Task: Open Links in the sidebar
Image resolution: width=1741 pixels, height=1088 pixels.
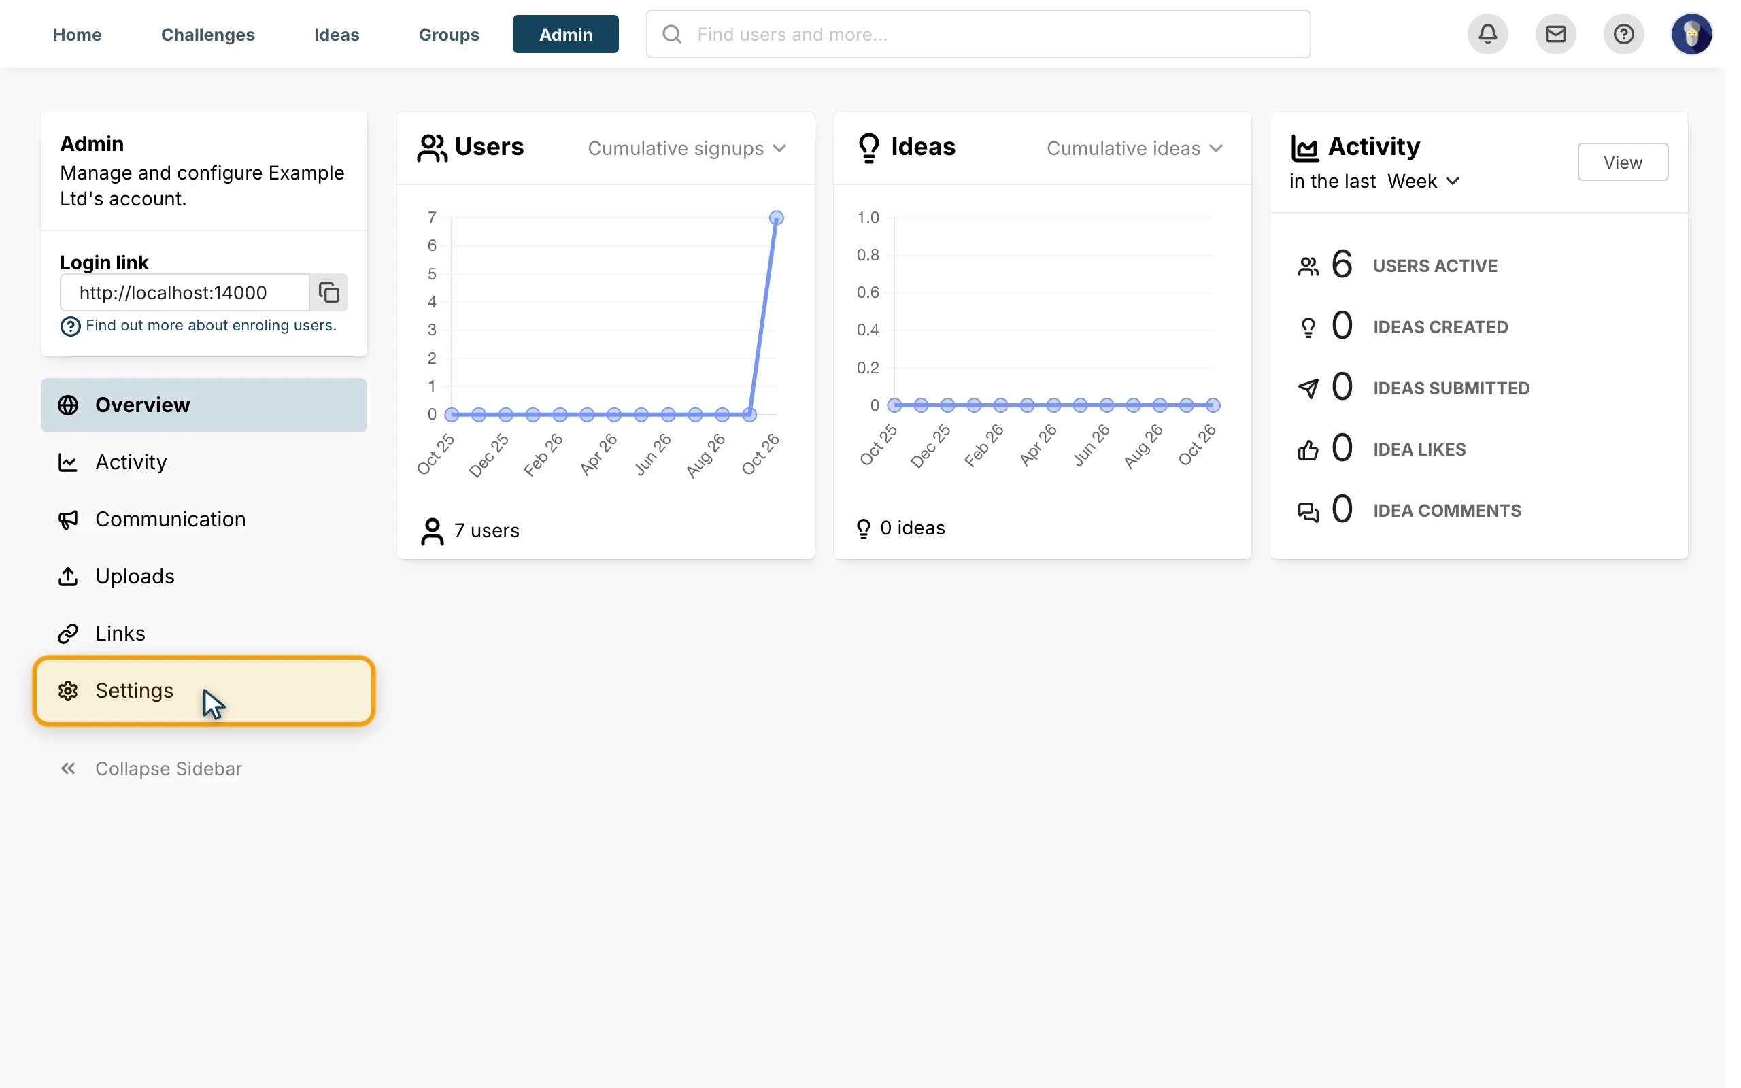Action: [203, 633]
